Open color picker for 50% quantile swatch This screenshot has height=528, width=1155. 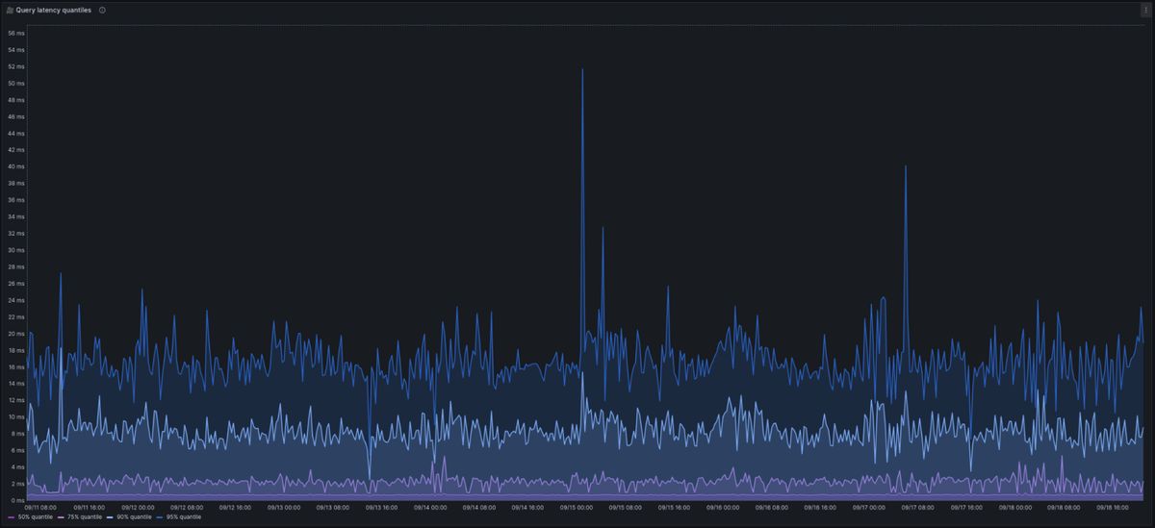coord(11,517)
